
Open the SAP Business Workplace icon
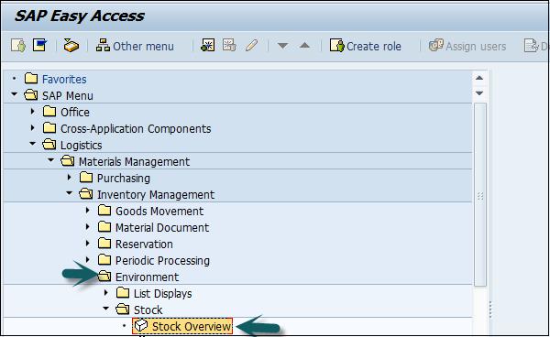[71, 46]
